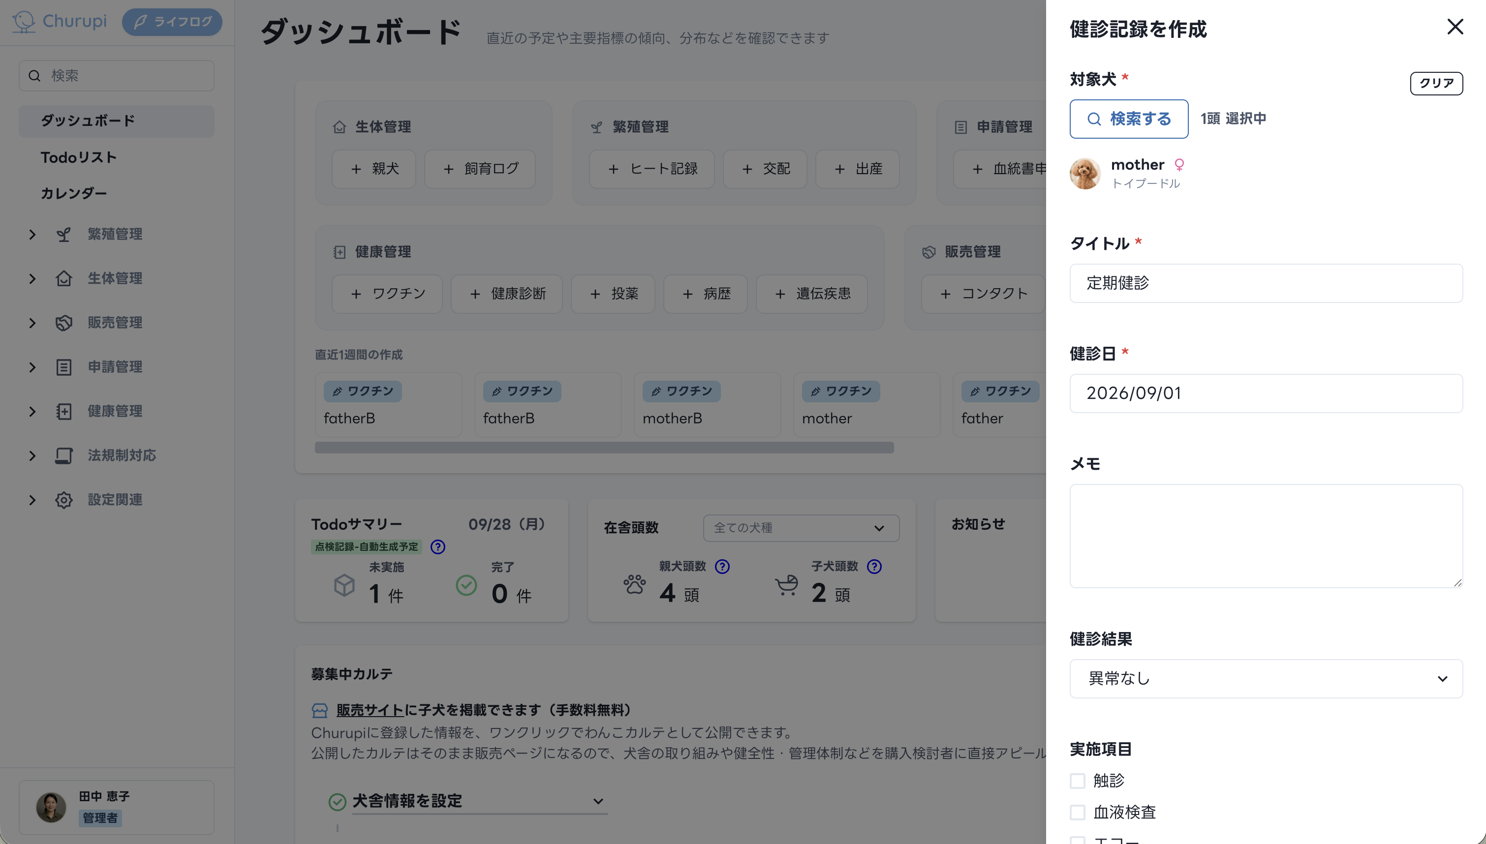Check the 触診 checkbox
The width and height of the screenshot is (1486, 844).
[x=1077, y=781]
